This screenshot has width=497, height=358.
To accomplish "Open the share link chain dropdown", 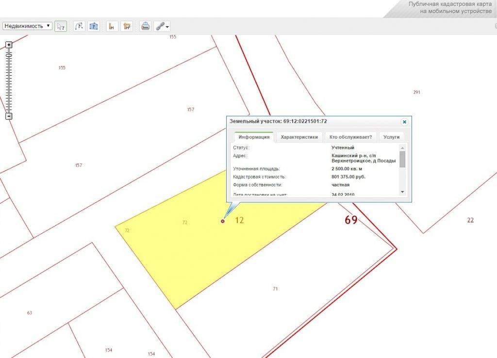I will tap(162, 26).
